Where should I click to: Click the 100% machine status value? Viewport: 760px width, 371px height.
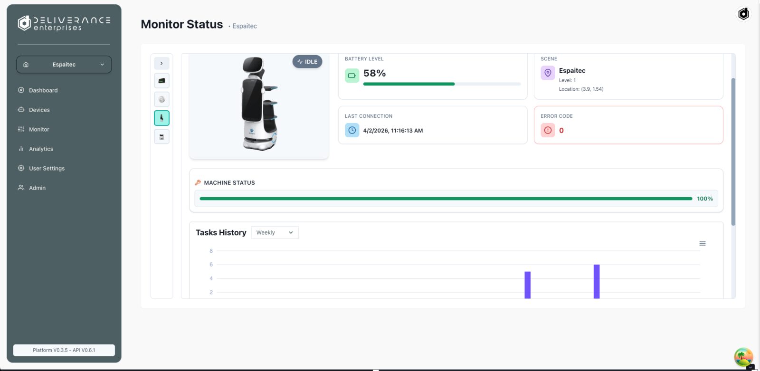(705, 199)
